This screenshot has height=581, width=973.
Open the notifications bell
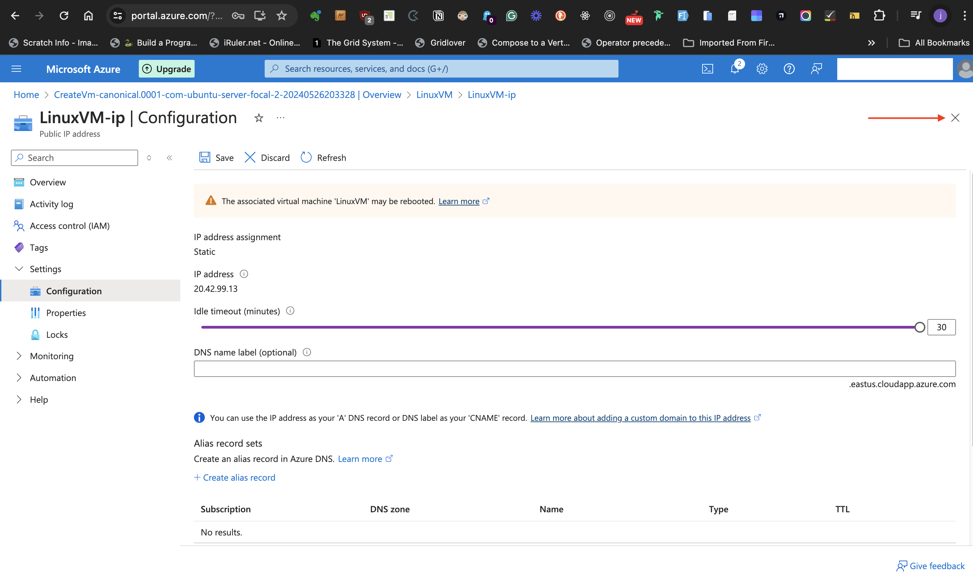[x=735, y=68]
